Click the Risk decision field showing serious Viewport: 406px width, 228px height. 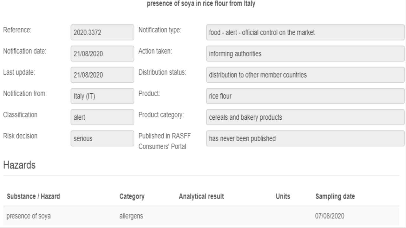coord(102,138)
